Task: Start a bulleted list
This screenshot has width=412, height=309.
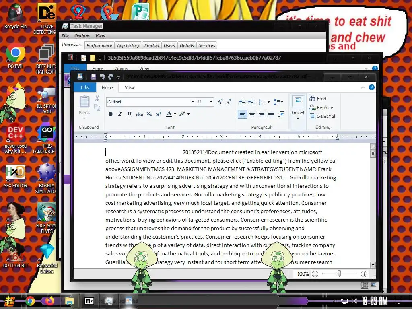Action: tap(262, 102)
